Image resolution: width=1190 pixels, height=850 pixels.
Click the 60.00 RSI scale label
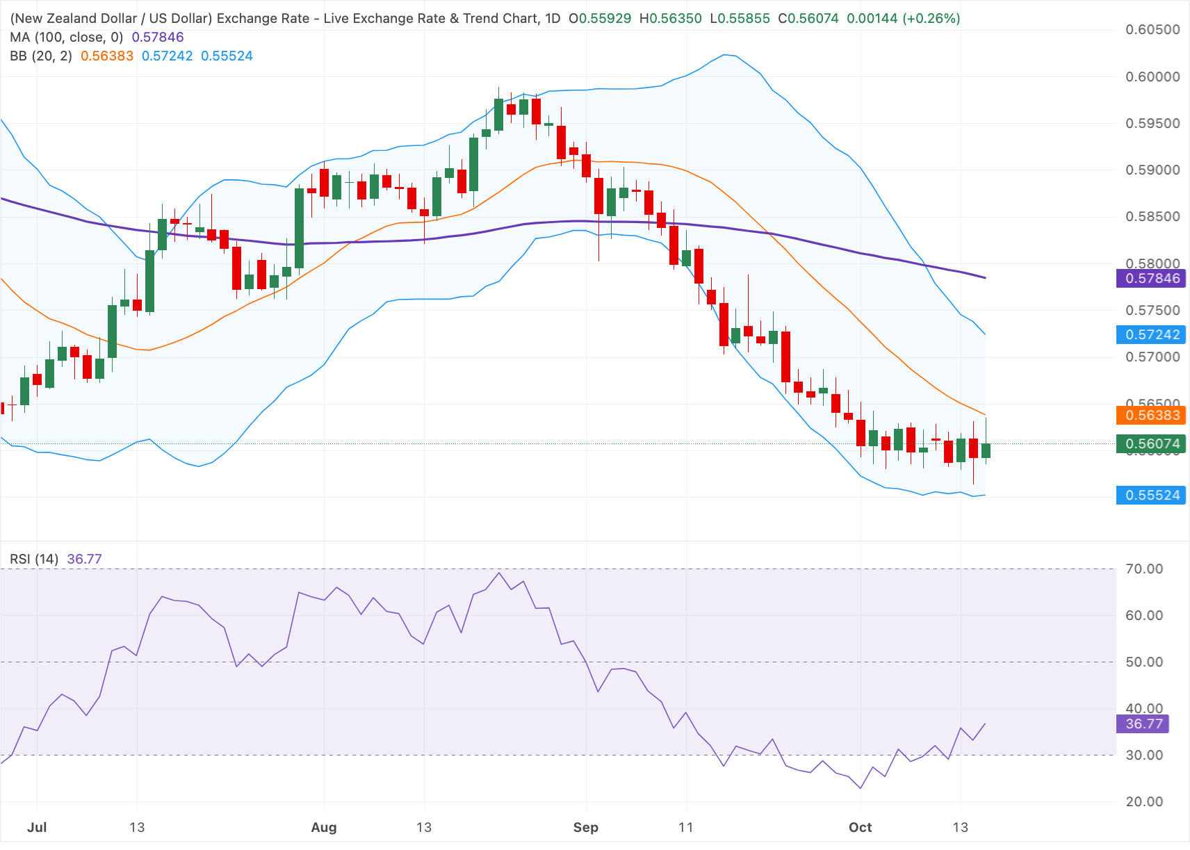pos(1144,616)
